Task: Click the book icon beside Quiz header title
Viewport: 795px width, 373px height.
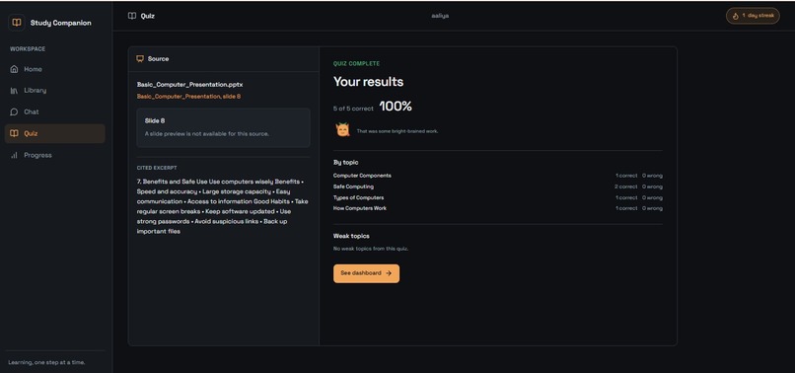Action: pos(132,16)
